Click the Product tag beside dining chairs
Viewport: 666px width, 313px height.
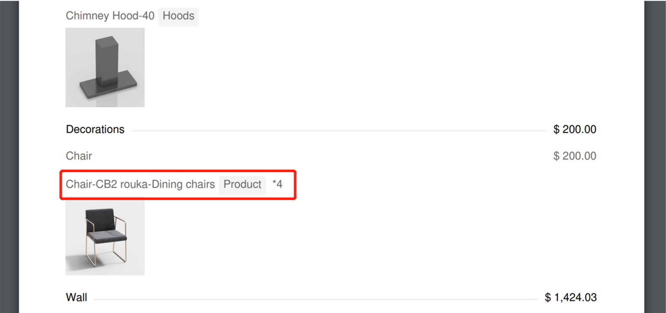pos(242,185)
